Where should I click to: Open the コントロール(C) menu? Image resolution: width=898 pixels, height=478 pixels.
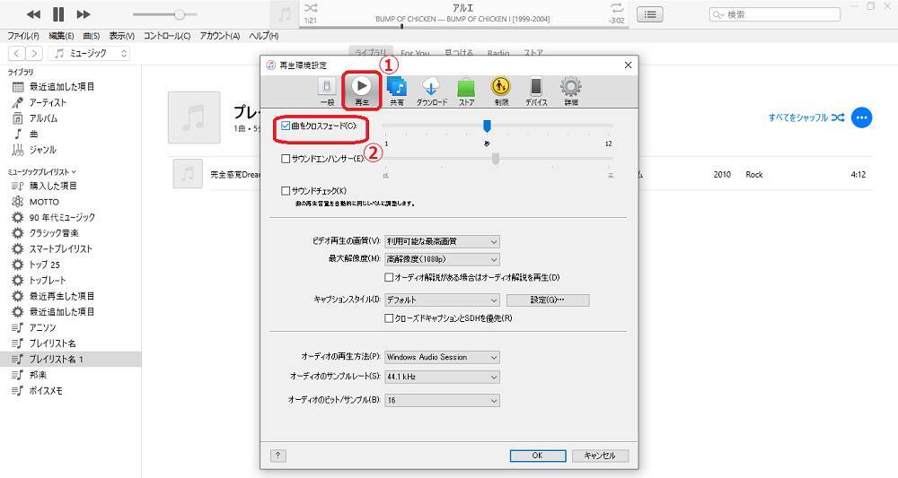pyautogui.click(x=167, y=36)
